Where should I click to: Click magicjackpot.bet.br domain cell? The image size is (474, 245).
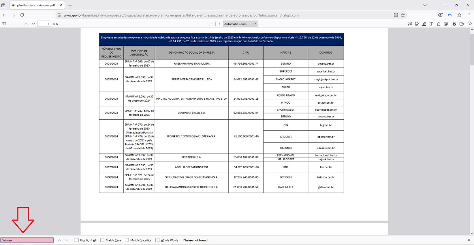(x=325, y=79)
